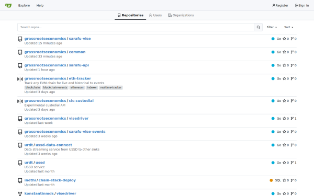The image size is (314, 196).
Task: Click repo icon beside ussd-data-connect
Action: coord(20,145)
